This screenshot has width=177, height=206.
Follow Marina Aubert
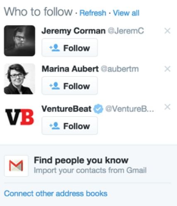click(x=70, y=86)
